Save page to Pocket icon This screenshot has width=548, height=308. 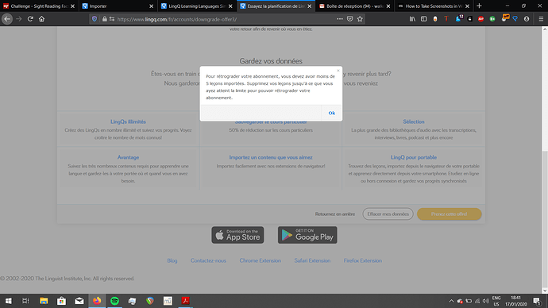click(x=349, y=19)
